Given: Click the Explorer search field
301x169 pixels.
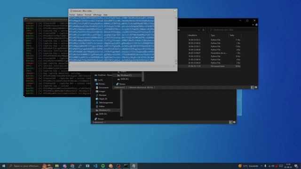Looking at the screenshot, I should [x=232, y=30].
